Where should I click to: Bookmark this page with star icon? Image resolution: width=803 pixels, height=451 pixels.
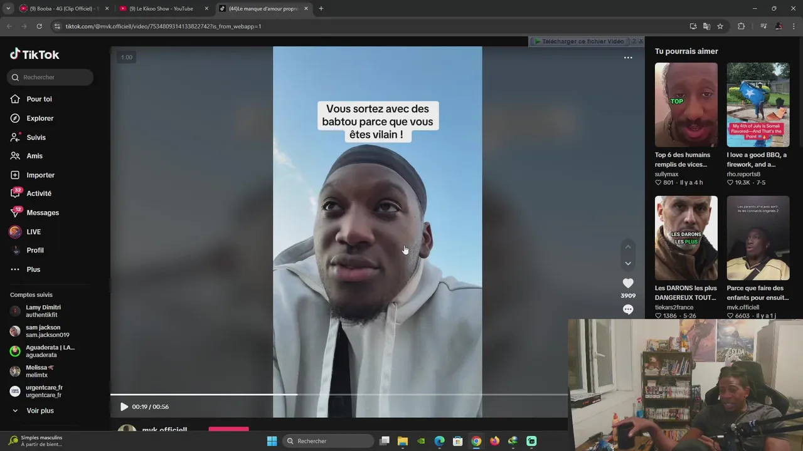720,26
